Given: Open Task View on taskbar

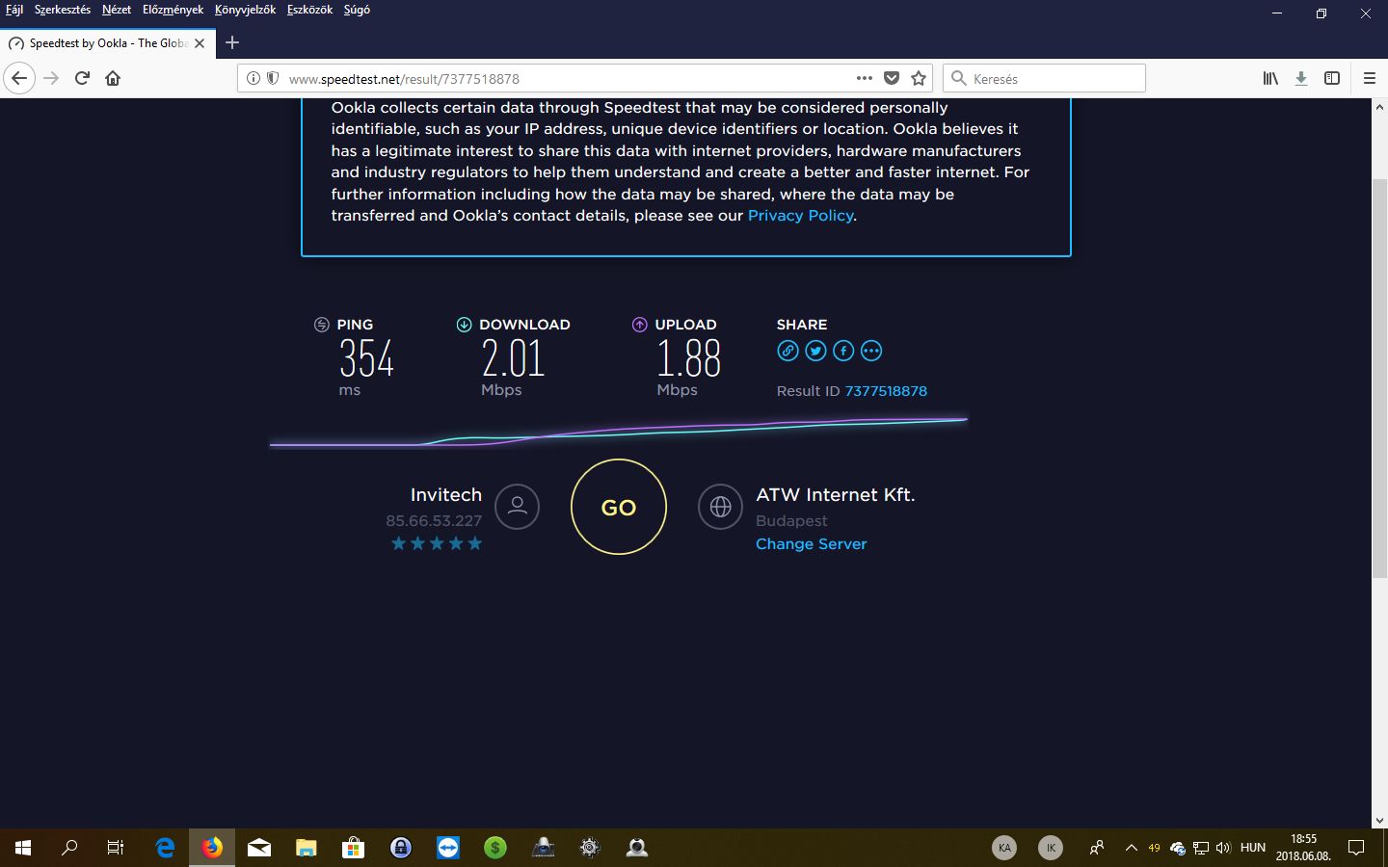Looking at the screenshot, I should [x=116, y=848].
